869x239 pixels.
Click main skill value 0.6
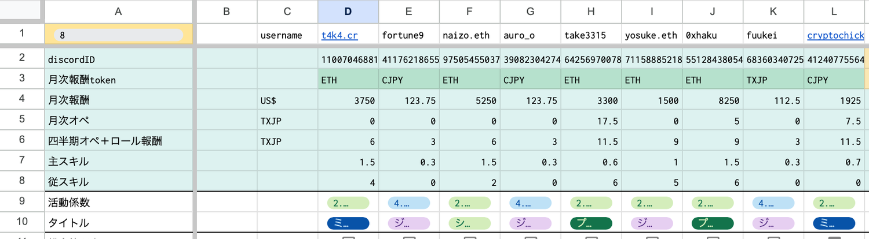point(591,161)
